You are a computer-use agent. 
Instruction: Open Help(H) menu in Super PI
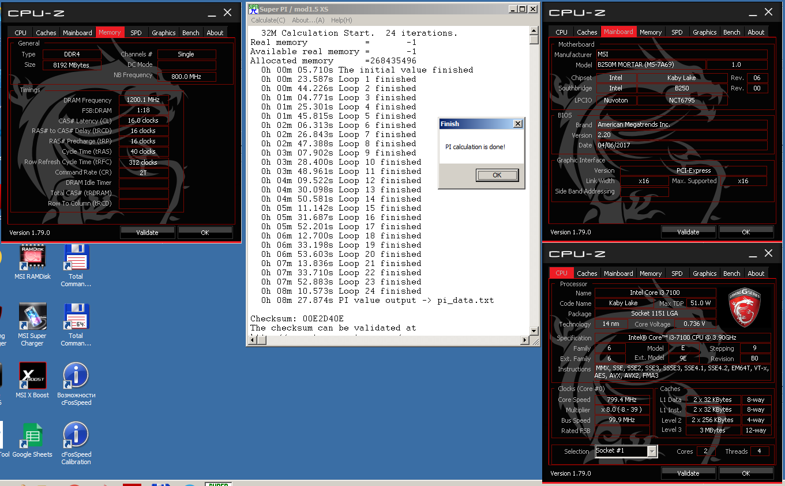[341, 20]
